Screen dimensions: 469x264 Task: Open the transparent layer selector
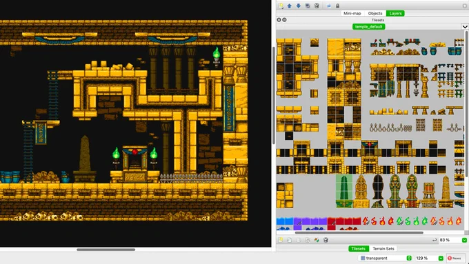[x=386, y=258]
